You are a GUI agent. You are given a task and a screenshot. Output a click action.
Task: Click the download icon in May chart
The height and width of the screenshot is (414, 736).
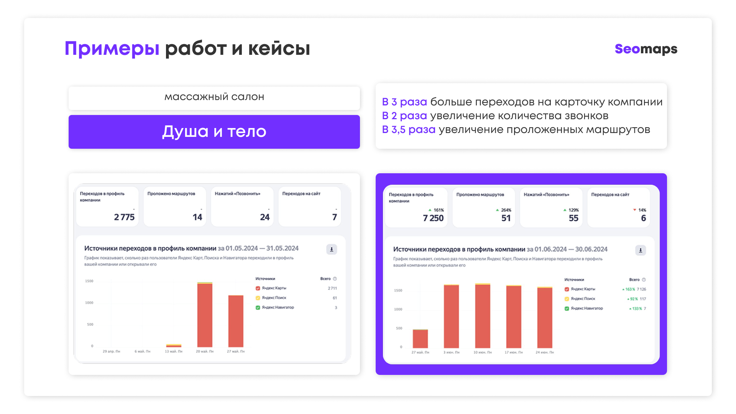332,249
